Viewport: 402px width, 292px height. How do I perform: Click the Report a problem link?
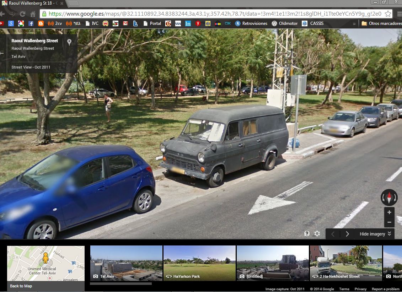(385, 289)
